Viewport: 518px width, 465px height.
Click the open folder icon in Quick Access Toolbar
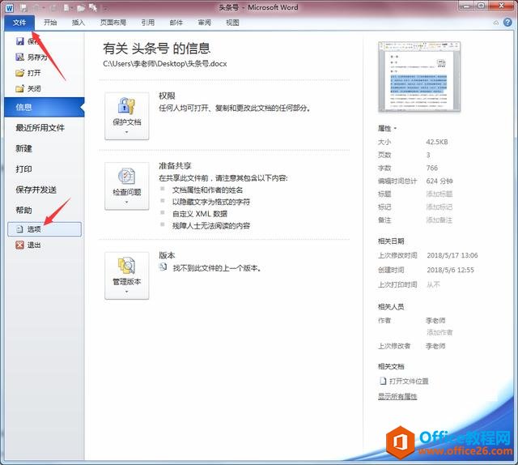(81, 8)
